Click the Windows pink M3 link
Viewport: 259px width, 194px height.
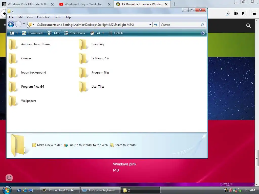(x=125, y=167)
